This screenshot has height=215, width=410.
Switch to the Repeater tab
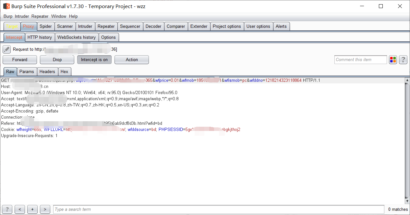[x=106, y=26]
